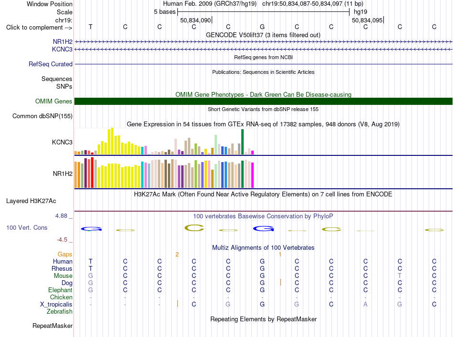This screenshot has width=453, height=337.
Task: Click the Short Genetic Variants dbSNP title
Action: pos(263,109)
